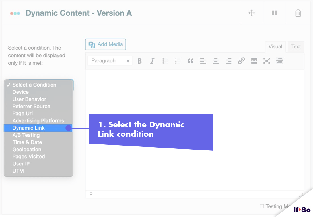Delete this version using the trash icon
This screenshot has height=217, width=313.
coord(298,13)
